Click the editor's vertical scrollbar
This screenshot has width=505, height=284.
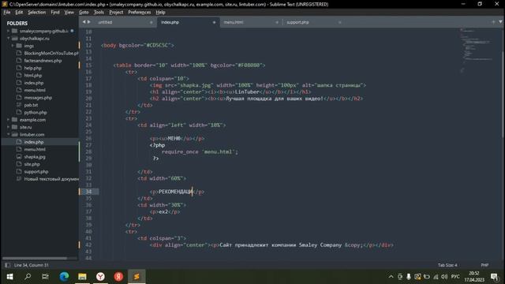click(503, 95)
